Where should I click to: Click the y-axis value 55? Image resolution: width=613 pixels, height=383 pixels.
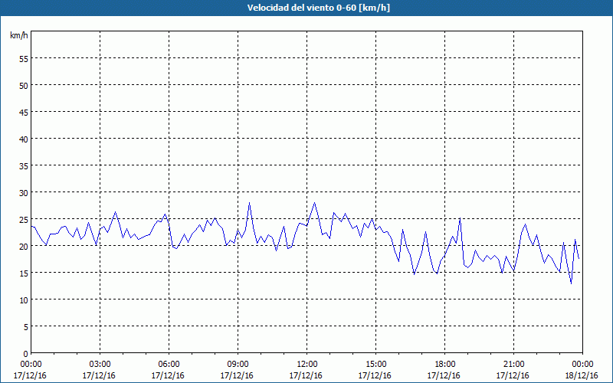[x=24, y=59]
